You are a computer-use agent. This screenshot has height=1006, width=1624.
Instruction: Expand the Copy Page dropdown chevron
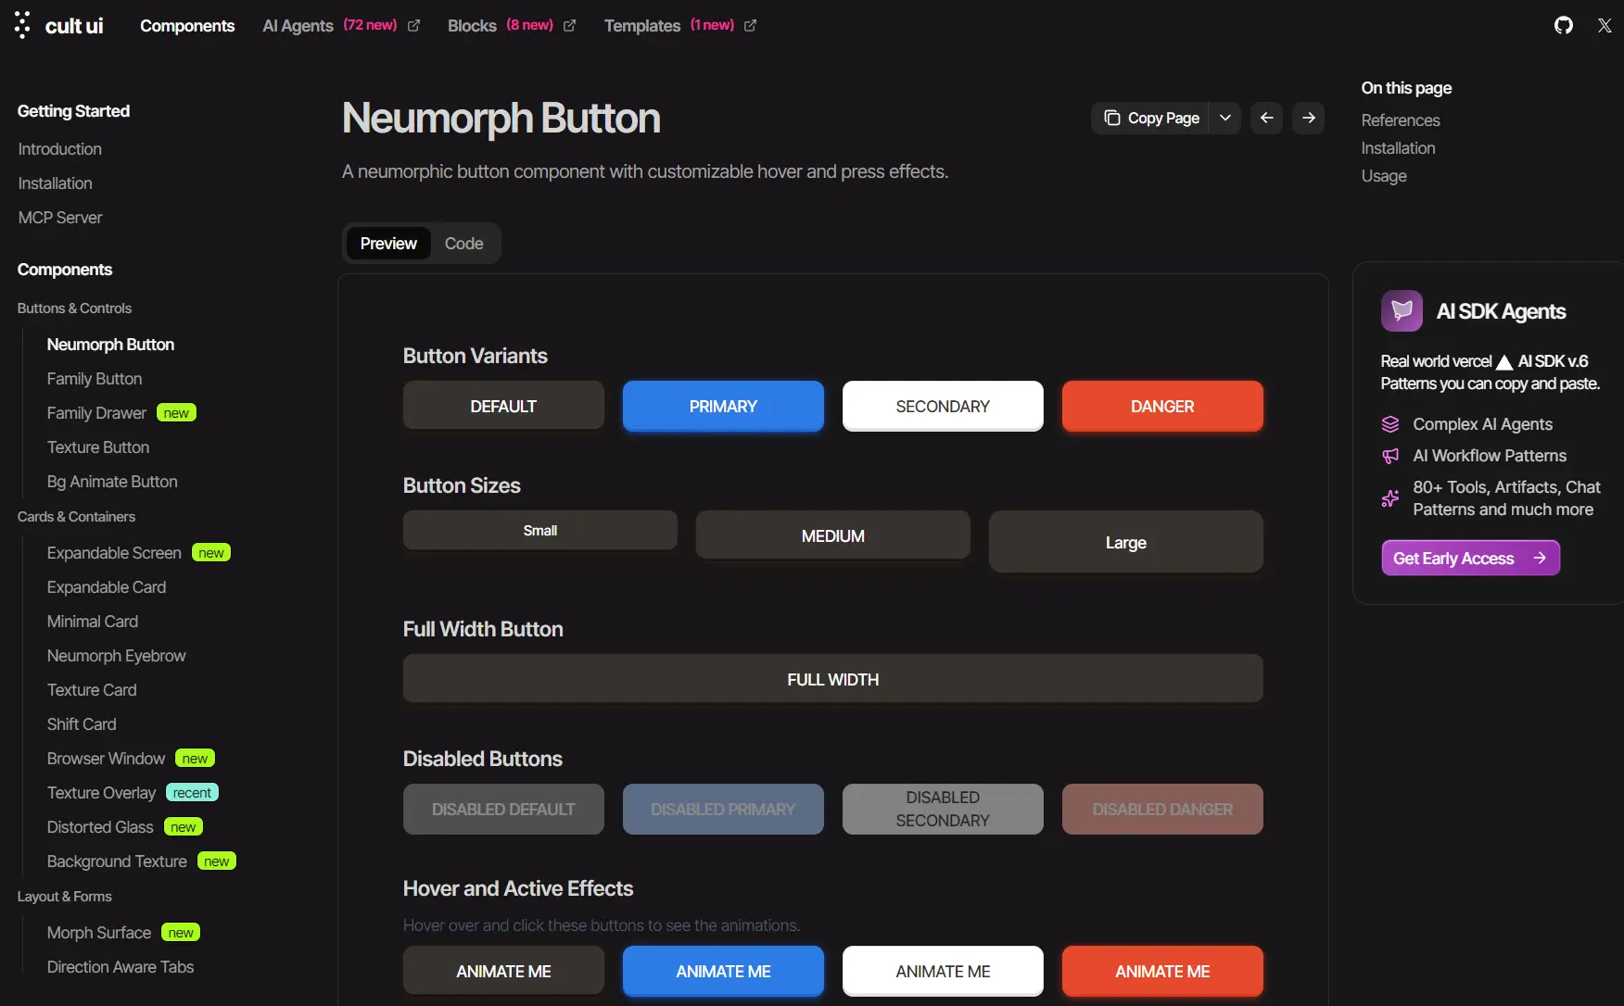tap(1224, 118)
